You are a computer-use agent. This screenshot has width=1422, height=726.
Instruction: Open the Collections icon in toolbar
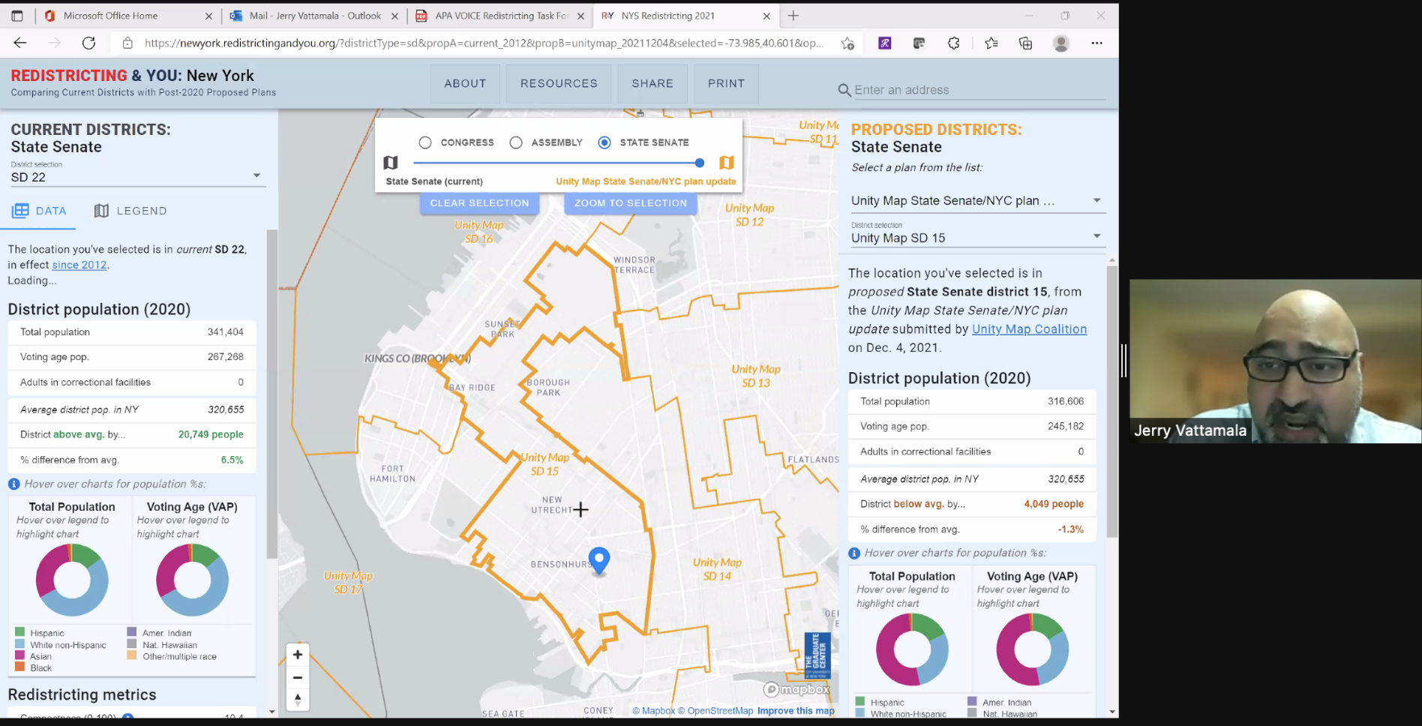(x=1025, y=43)
